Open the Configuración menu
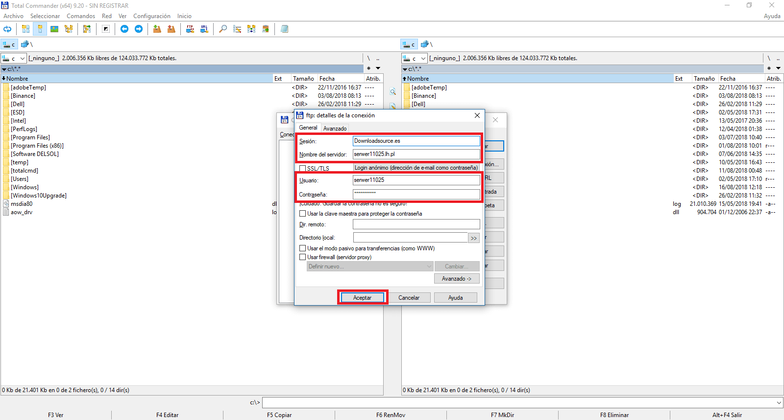The width and height of the screenshot is (784, 420). tap(152, 16)
